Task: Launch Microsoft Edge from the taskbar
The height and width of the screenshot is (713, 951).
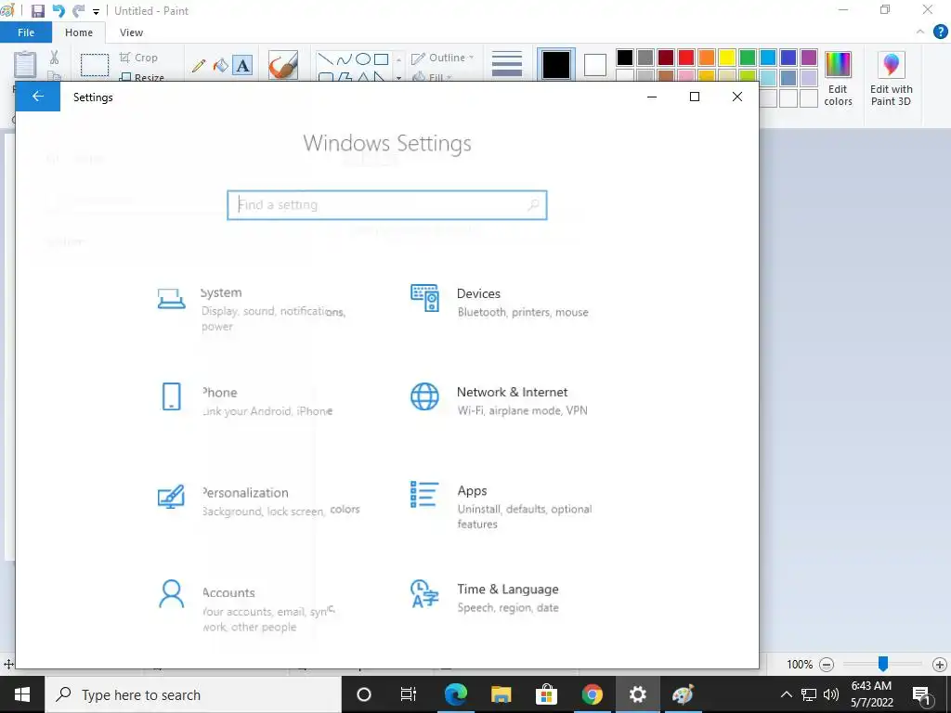Action: [455, 694]
